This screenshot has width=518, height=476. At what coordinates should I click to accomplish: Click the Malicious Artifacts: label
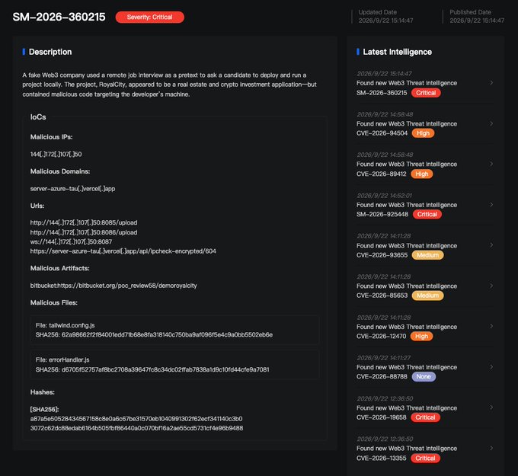point(59,268)
